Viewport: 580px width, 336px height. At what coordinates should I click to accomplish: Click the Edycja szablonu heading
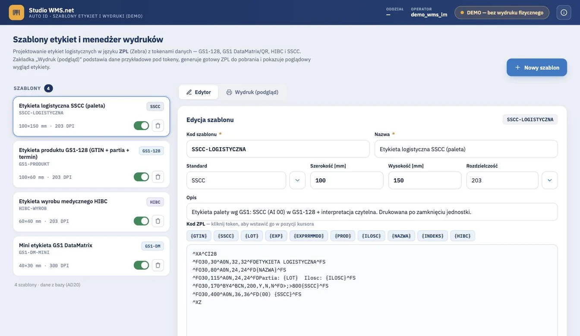coord(210,120)
